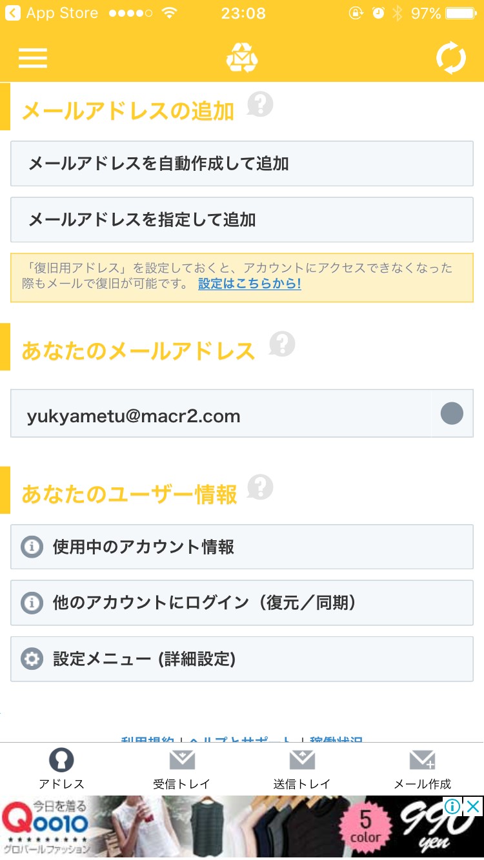This screenshot has width=484, height=860.
Task: Switch to the アドレス tab
Action: pyautogui.click(x=61, y=768)
